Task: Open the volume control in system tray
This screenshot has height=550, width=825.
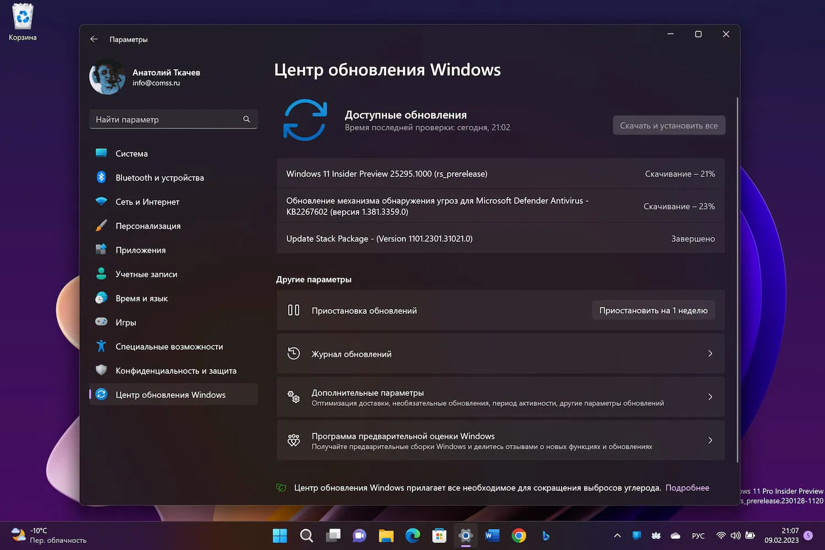Action: [735, 535]
